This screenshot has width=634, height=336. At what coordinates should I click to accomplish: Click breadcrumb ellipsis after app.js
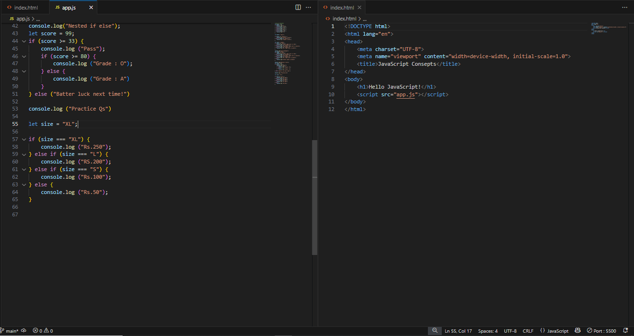39,19
